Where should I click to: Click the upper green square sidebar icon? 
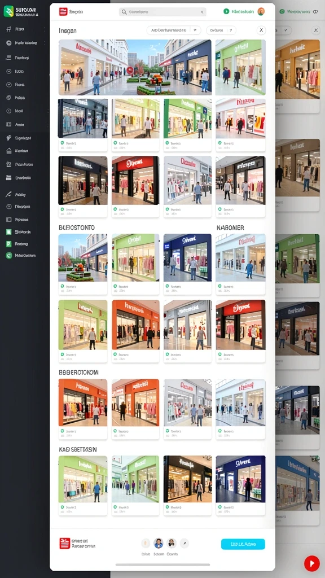pos(9,232)
